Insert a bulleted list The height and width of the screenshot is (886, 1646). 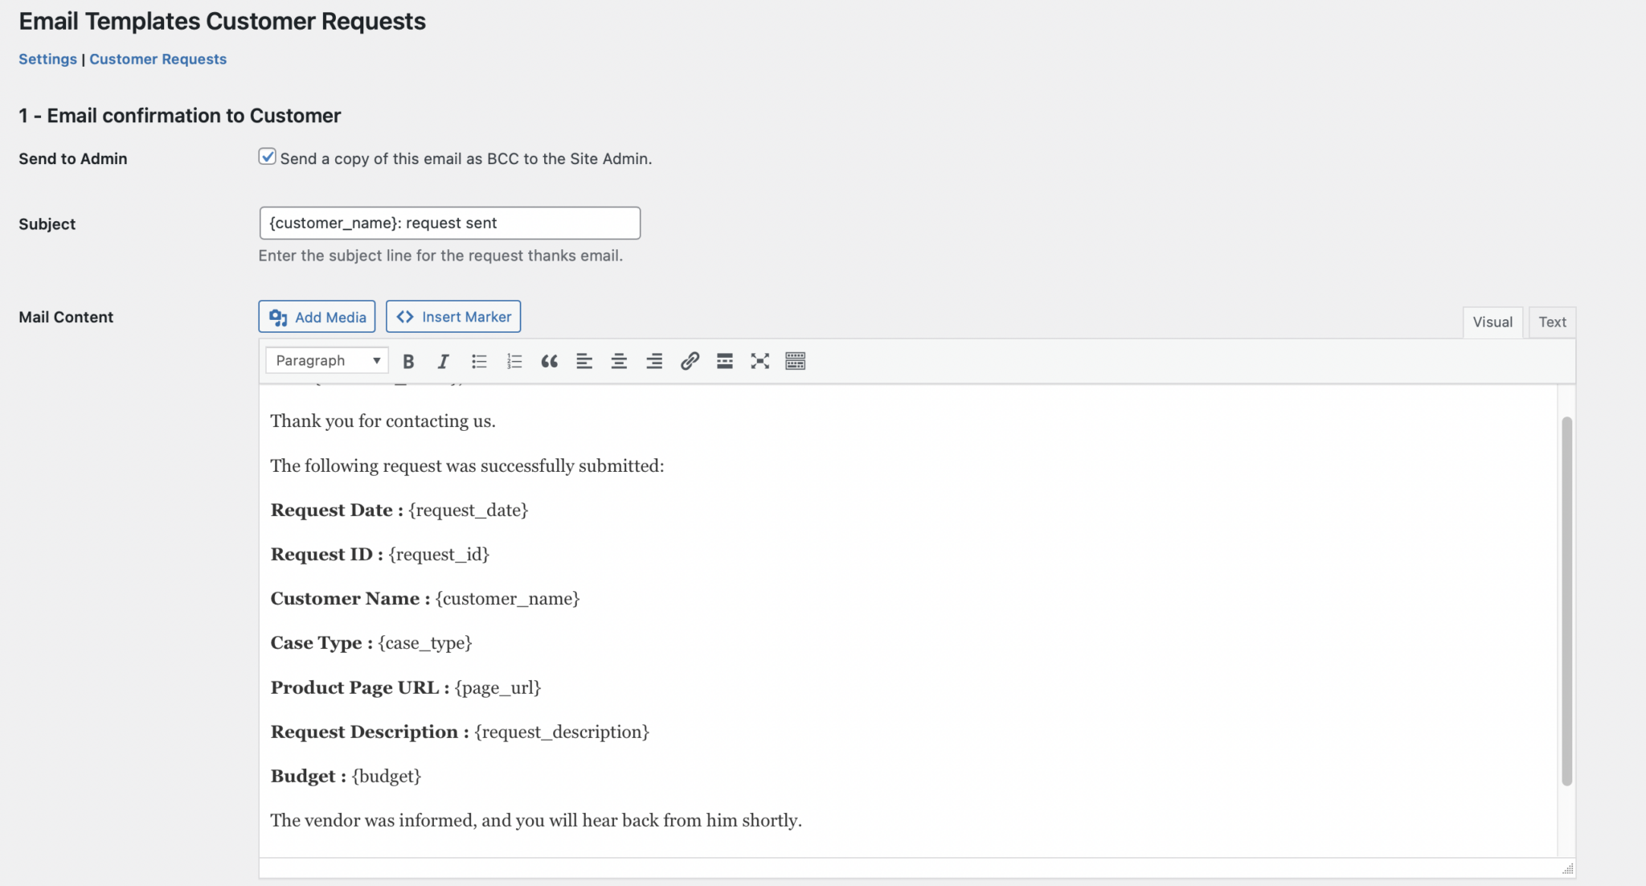pyautogui.click(x=478, y=360)
